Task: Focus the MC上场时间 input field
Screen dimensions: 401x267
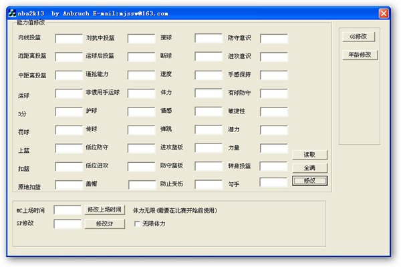Action: point(68,210)
